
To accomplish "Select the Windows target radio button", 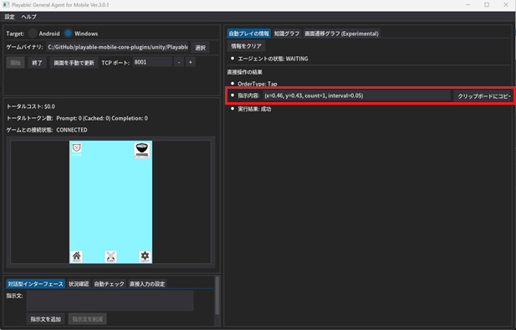I will [68, 34].
